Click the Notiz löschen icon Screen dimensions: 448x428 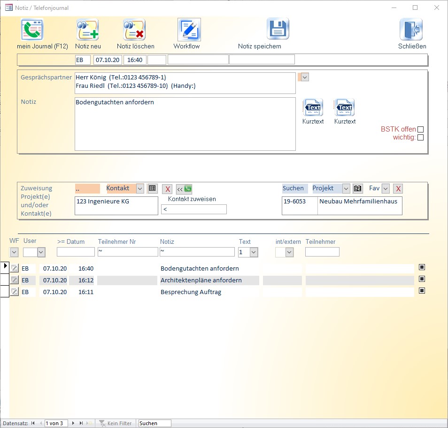(134, 30)
